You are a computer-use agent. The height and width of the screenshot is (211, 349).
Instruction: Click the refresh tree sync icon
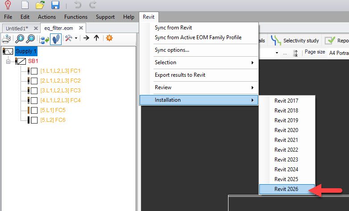44,39
